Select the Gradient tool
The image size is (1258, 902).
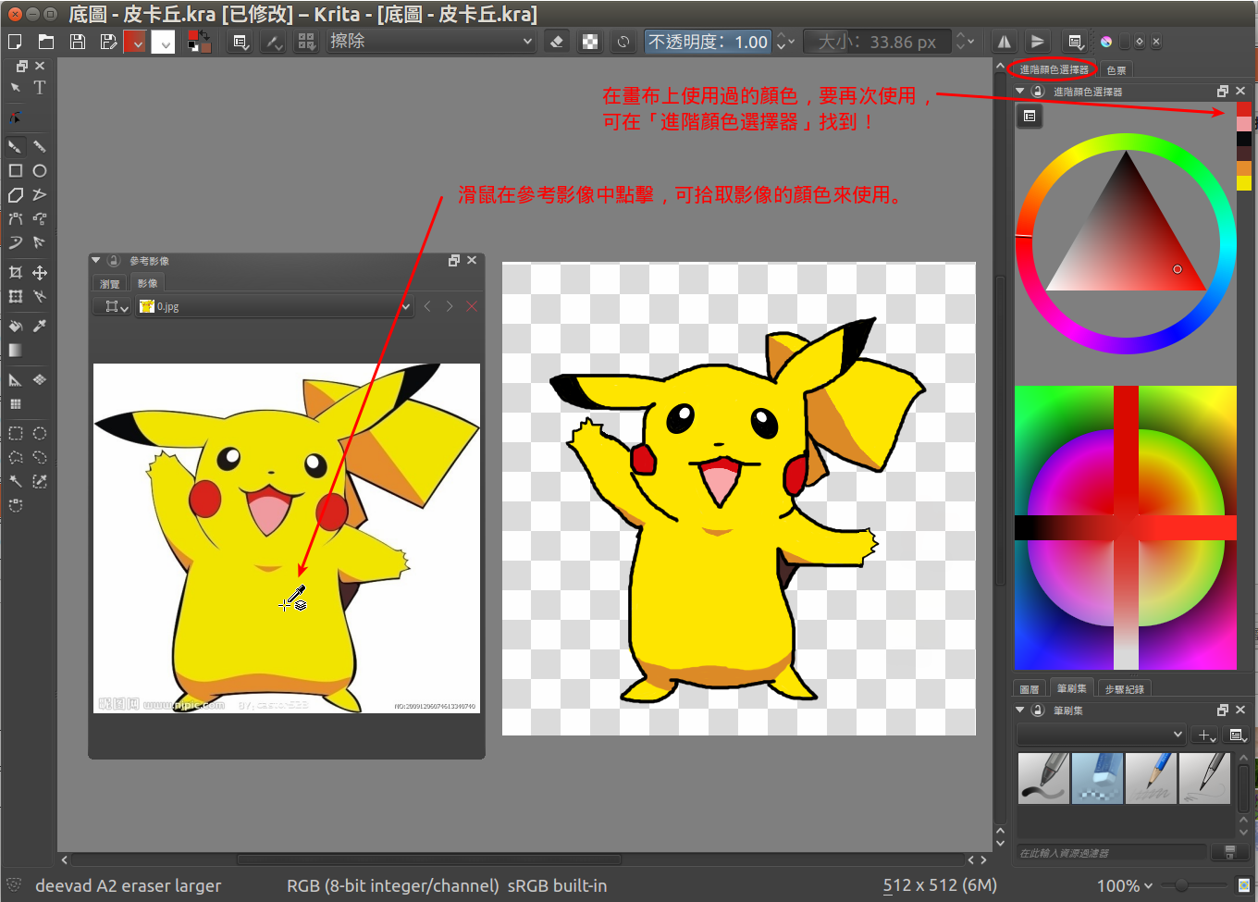pos(16,351)
